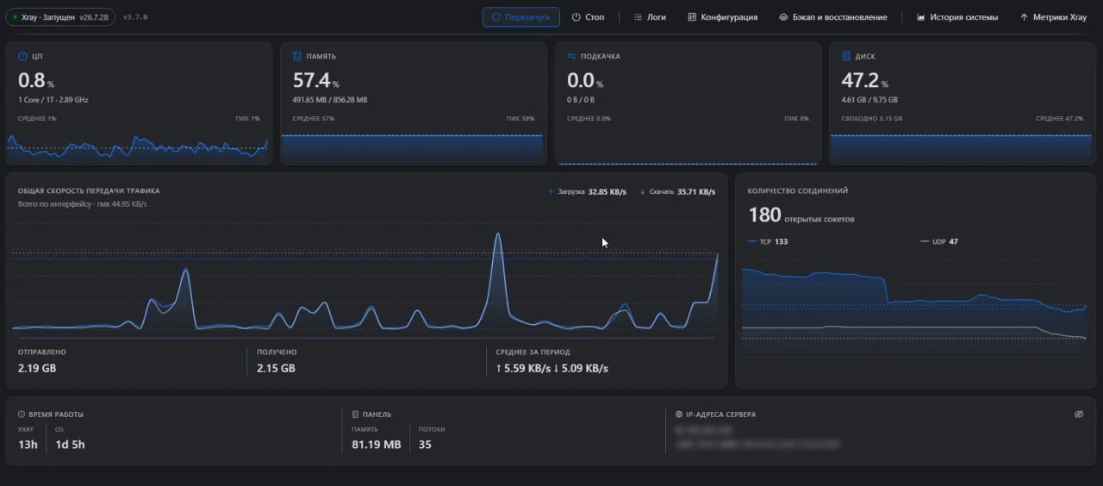The image size is (1103, 486).
Task: Open the Логи logs view
Action: coord(650,17)
